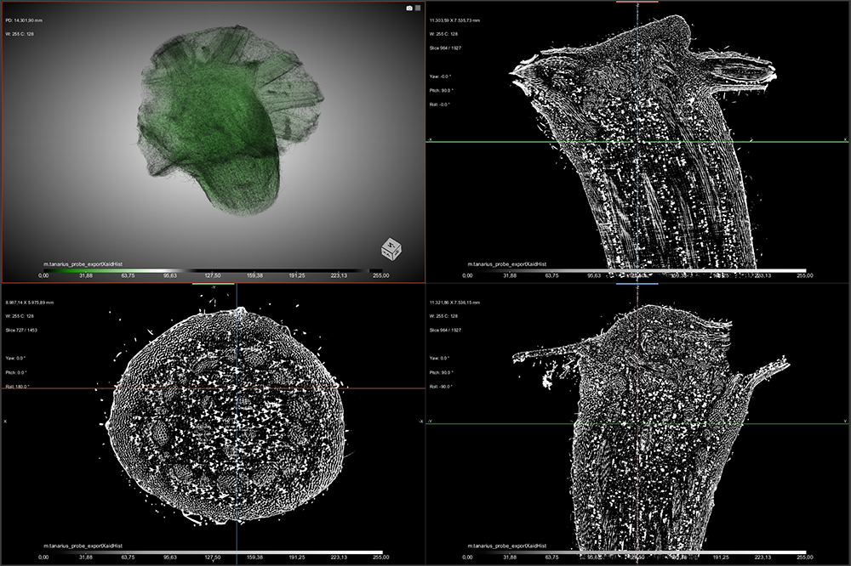This screenshot has width=851, height=566.
Task: Click the gray square icon beside the camera
Action: (x=417, y=8)
